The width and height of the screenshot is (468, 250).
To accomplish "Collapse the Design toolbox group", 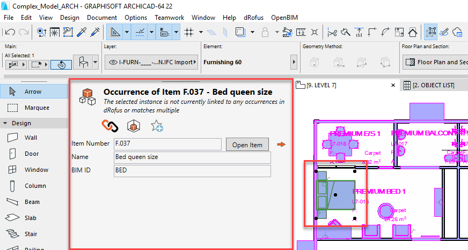I will (5, 123).
